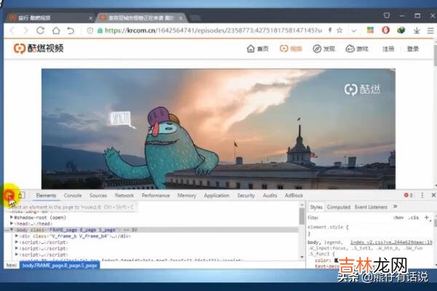Toggle the device toolbar icon in DevTools
This screenshot has width=437, height=291.
click(x=22, y=196)
